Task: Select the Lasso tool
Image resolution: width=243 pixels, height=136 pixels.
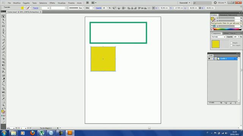Action: click(3, 26)
